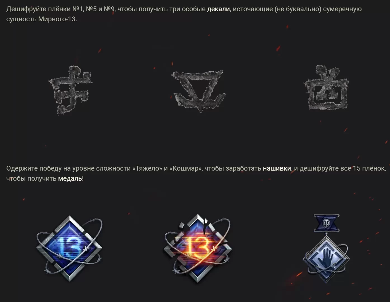Open the square-framed smoke decal on the right
The width and height of the screenshot is (390, 302).
326,88
